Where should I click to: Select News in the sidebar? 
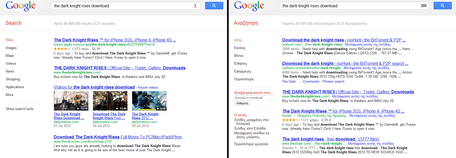point(10,71)
